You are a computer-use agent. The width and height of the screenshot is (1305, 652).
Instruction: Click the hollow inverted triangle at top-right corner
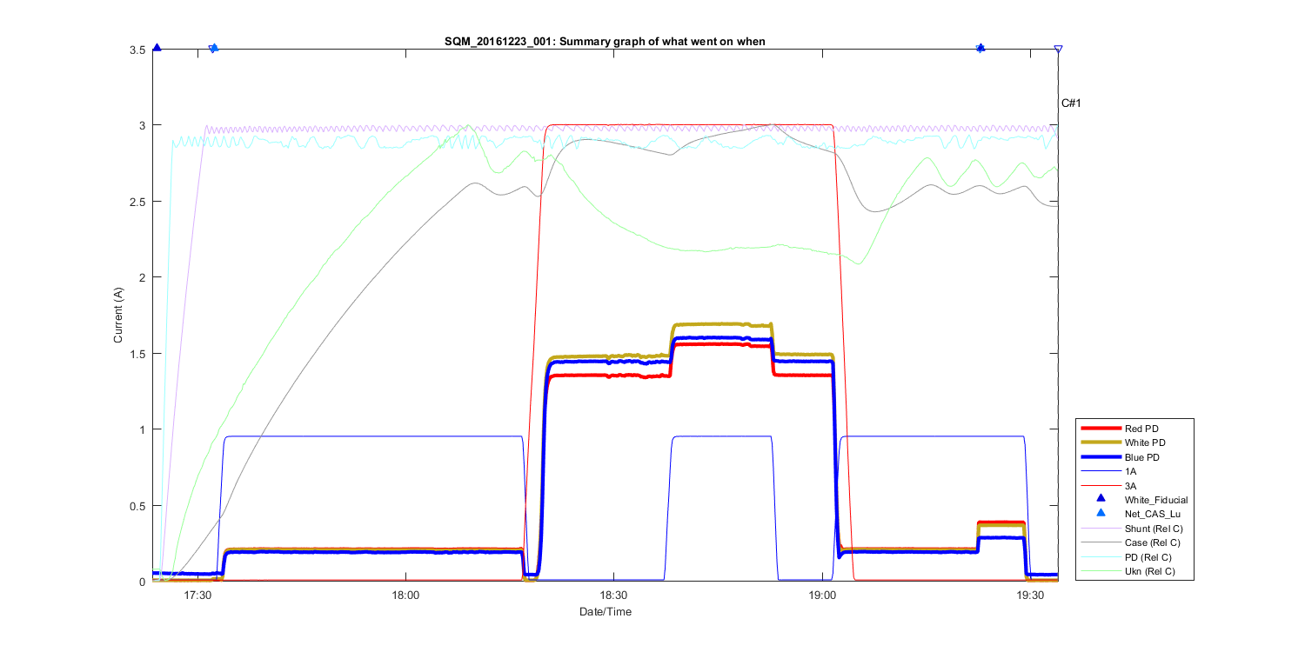[x=1058, y=50]
